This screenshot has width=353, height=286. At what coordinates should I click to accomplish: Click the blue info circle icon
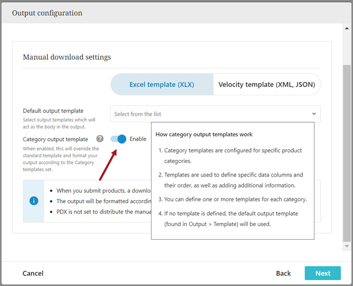point(34,201)
